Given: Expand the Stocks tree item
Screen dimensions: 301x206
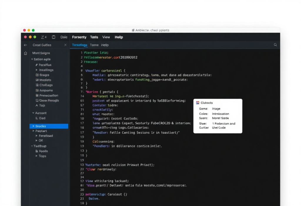Looking at the screenshot, I should tap(33, 126).
